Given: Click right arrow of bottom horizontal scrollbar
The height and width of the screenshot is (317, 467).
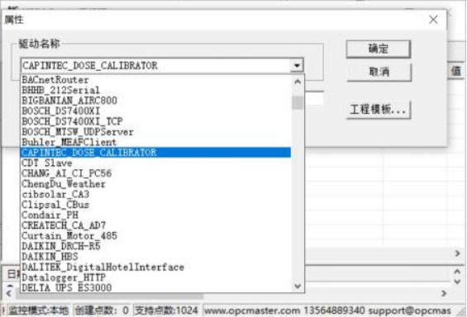Looking at the screenshot, I should [444, 293].
